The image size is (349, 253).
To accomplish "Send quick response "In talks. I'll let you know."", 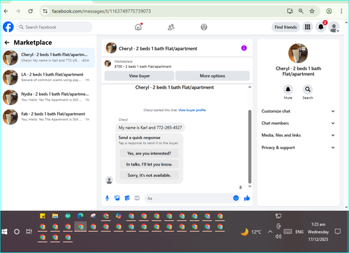I will point(149,164).
